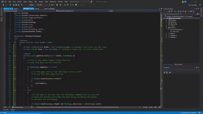Switch to the Input.cs editor tab
The image size is (203, 114).
[x=16, y=9]
